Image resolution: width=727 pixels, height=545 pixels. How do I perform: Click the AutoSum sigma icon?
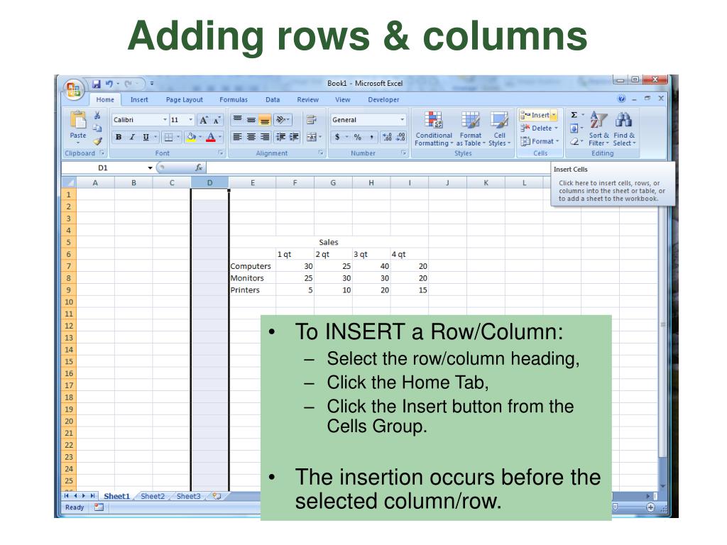574,115
